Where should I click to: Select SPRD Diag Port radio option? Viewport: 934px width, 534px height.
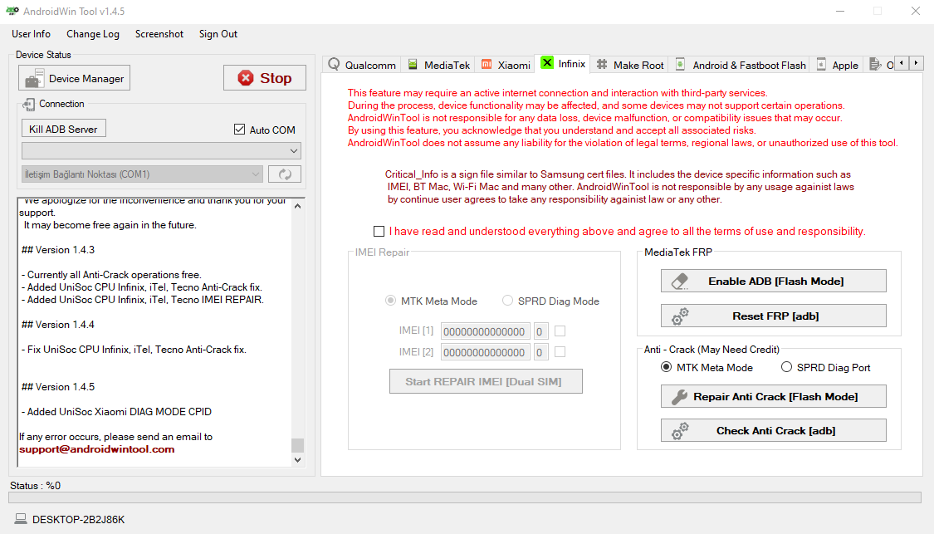[787, 367]
